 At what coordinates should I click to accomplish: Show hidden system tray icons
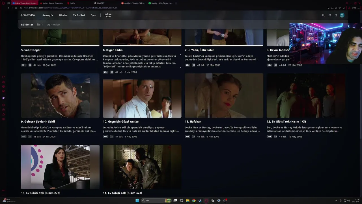336,201
